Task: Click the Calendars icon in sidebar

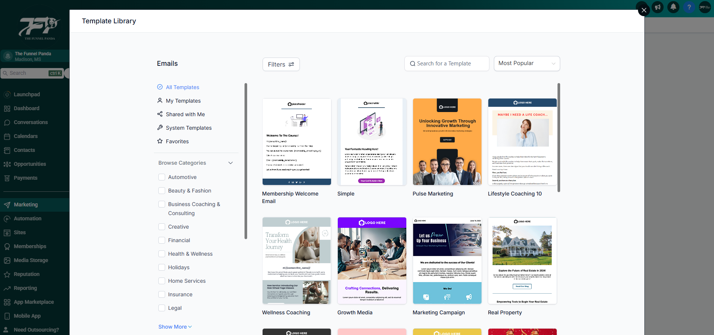Action: tap(7, 136)
